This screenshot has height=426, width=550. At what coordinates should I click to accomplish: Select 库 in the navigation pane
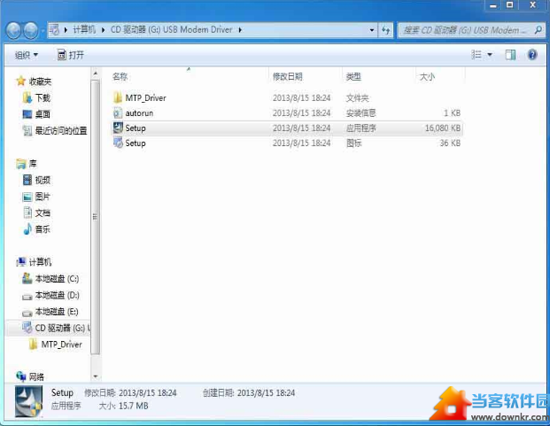coord(27,163)
